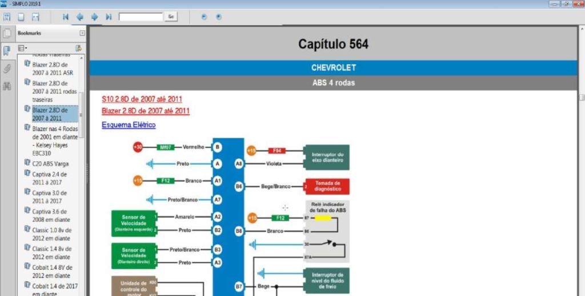Click the fit page view icon
This screenshot has width=585, height=296.
21,17
